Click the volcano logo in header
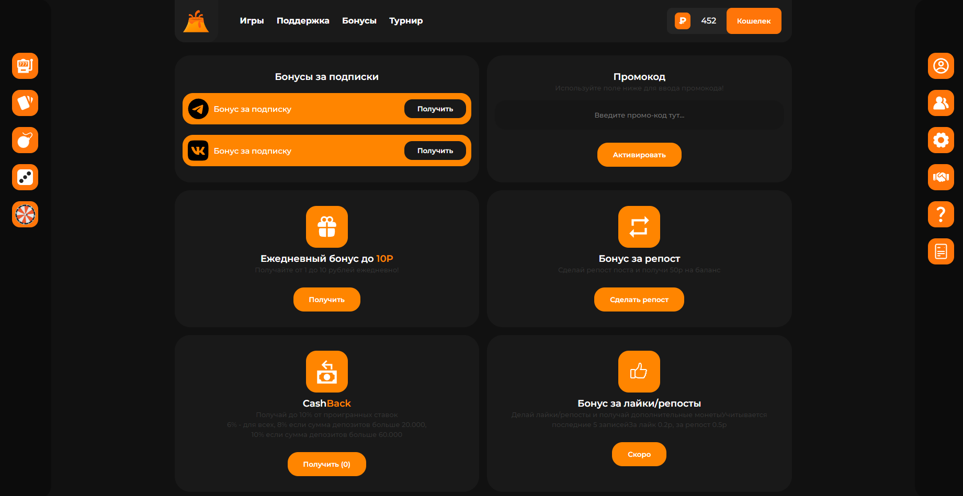This screenshot has height=496, width=963. [x=196, y=21]
